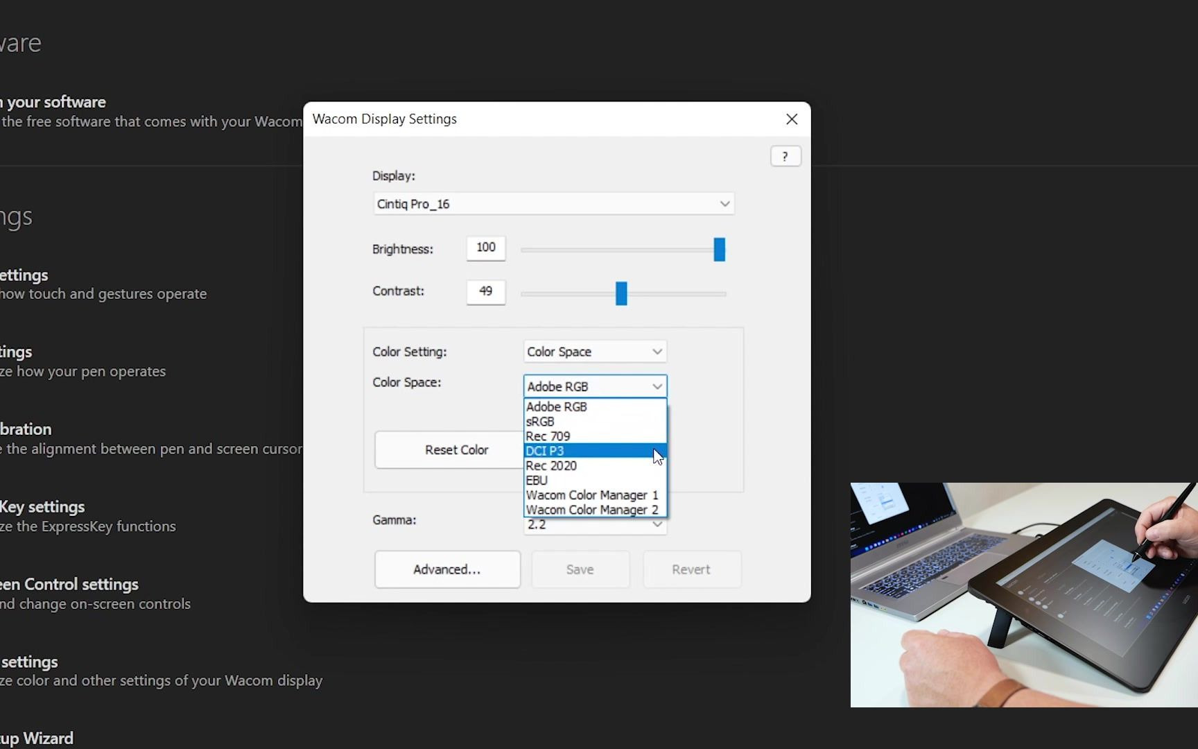Open the Advanced settings
This screenshot has width=1198, height=749.
[447, 569]
